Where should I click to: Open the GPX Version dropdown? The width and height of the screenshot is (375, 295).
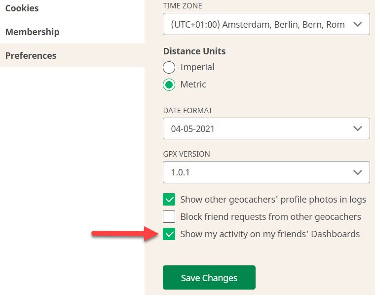[x=266, y=172]
